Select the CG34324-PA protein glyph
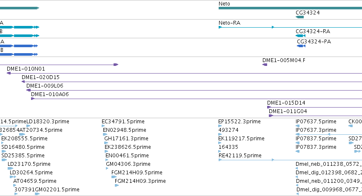The width and height of the screenshot is (362, 196). (301, 46)
